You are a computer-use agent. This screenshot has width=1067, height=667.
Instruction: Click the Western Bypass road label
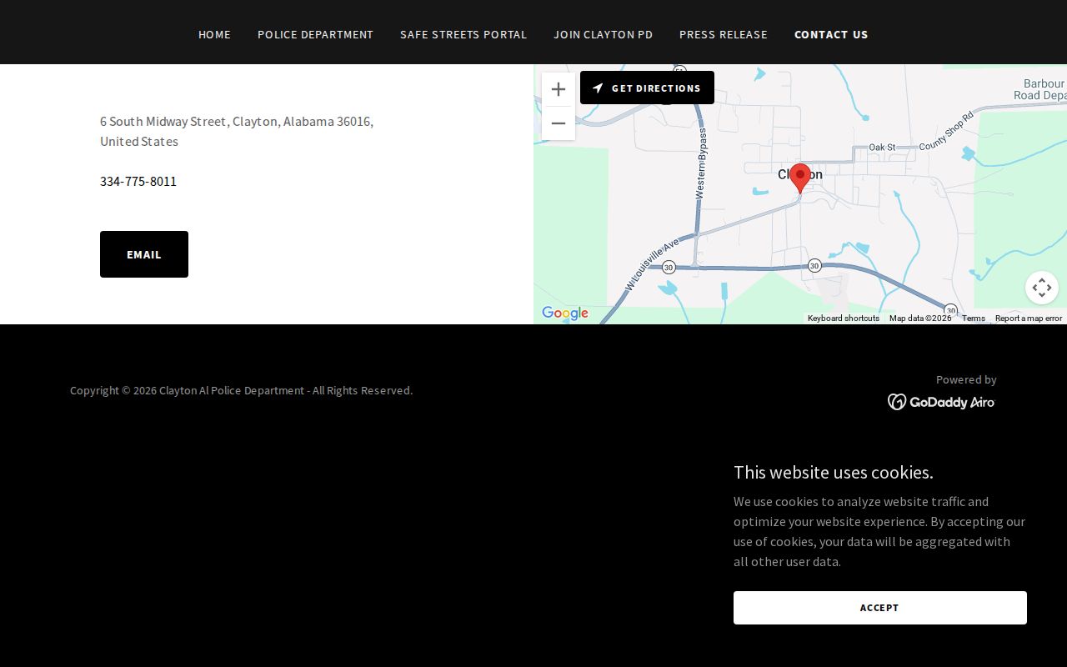(702, 163)
